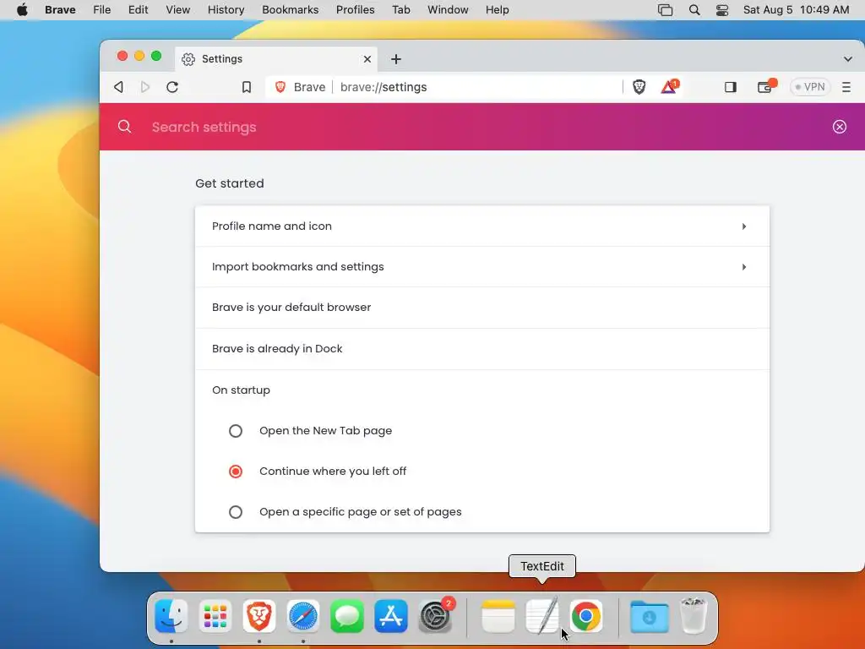Open TextEdit from the Dock
Screen dimensions: 865x649
click(x=542, y=616)
